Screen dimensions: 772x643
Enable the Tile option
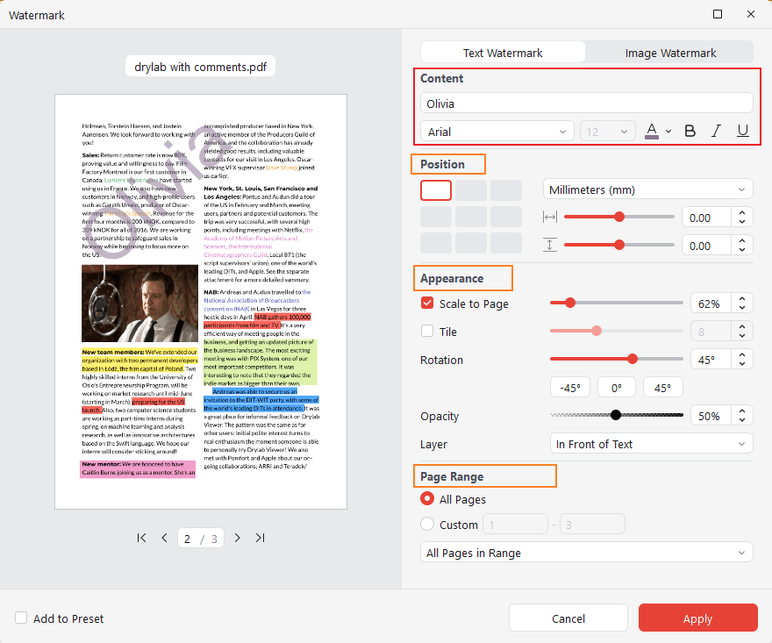tap(425, 332)
